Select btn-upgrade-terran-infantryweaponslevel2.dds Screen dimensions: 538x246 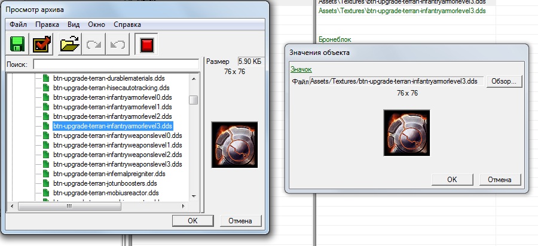[117, 155]
